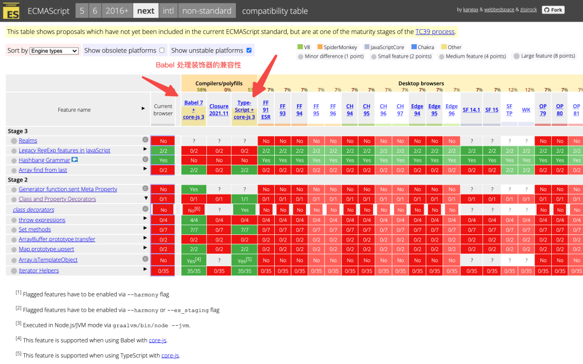The image size is (583, 364).
Task: Uncheck the Show unstable platforms checkbox
Action: [249, 50]
